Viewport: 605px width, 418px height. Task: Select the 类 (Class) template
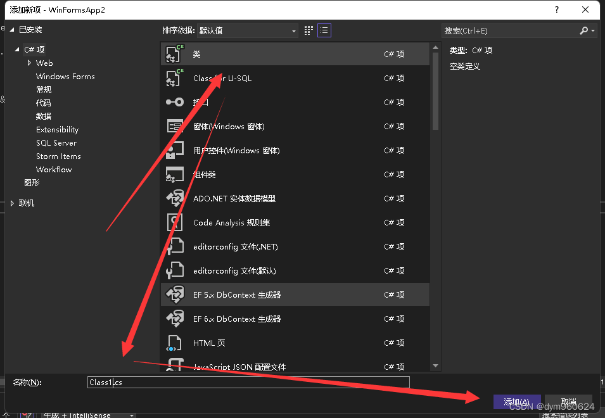[253, 54]
